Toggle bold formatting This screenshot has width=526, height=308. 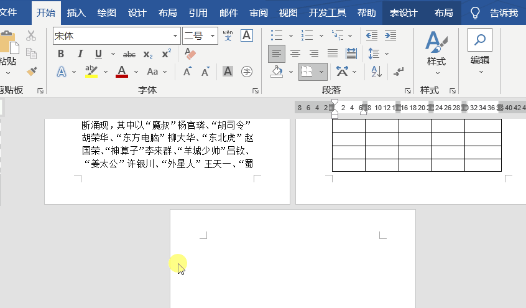[x=61, y=54]
